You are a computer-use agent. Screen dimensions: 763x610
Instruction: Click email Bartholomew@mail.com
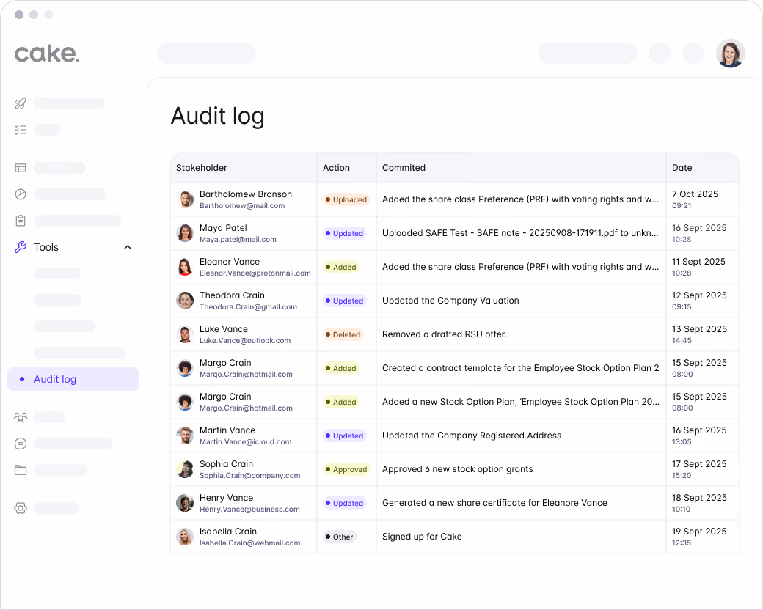242,206
